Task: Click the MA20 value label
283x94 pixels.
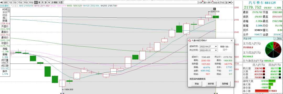Action: (x=58, y=6)
